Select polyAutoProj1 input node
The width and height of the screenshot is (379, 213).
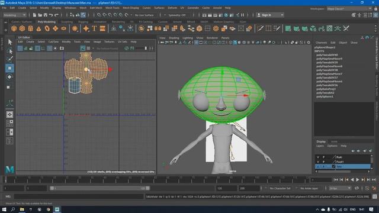click(326, 89)
